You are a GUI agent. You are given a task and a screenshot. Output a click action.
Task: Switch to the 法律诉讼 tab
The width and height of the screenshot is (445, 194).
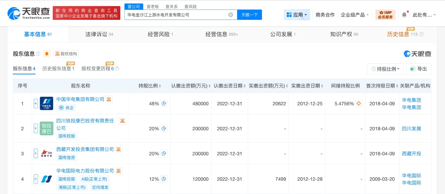[x=99, y=34]
